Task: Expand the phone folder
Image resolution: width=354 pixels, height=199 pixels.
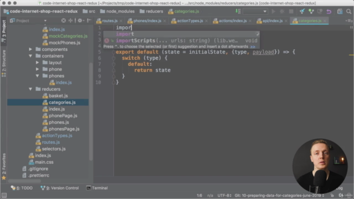Action: [x=37, y=69]
